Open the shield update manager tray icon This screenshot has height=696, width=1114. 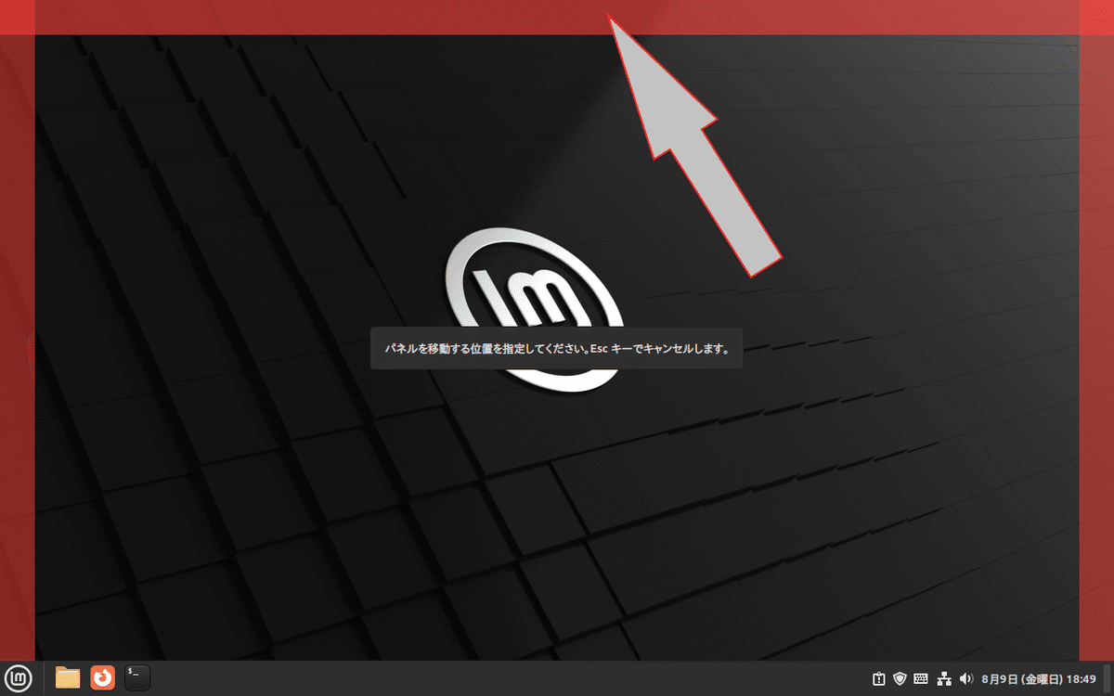pyautogui.click(x=899, y=678)
